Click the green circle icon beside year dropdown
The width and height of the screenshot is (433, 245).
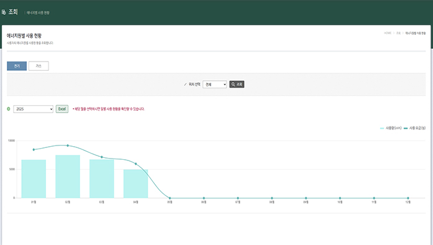[x=9, y=109]
